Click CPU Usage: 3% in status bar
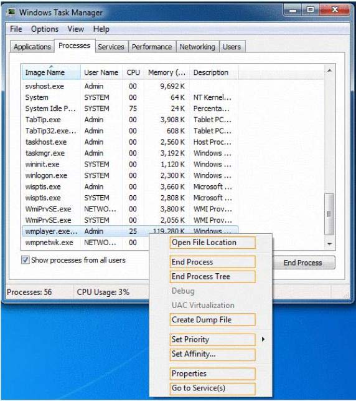356x401 pixels. [103, 292]
